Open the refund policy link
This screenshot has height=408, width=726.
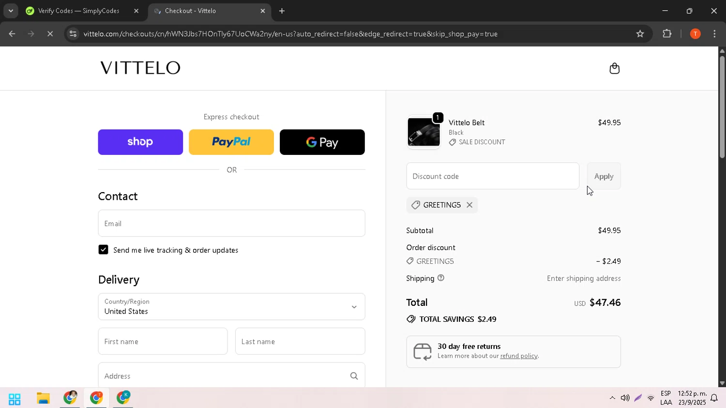coord(518,356)
